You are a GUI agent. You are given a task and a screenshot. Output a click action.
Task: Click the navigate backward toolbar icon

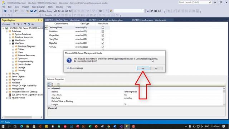click(5, 11)
